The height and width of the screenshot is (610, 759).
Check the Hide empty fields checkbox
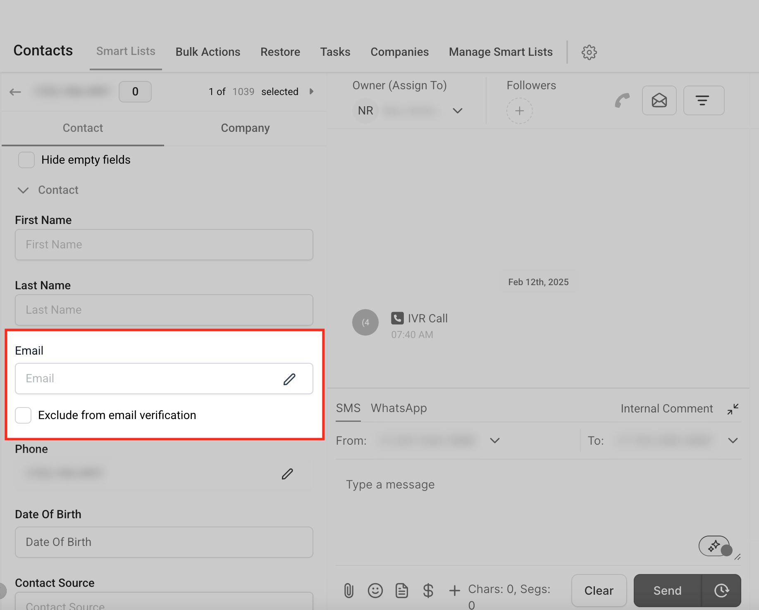26,160
